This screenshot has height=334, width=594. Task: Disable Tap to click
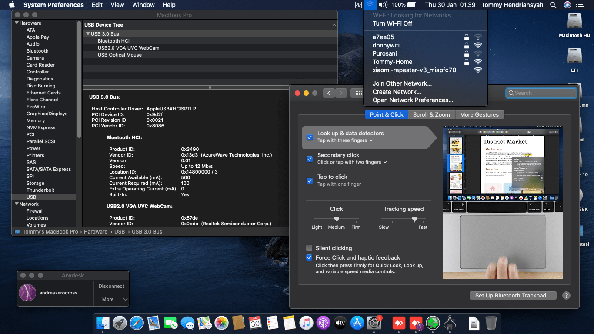(x=309, y=181)
